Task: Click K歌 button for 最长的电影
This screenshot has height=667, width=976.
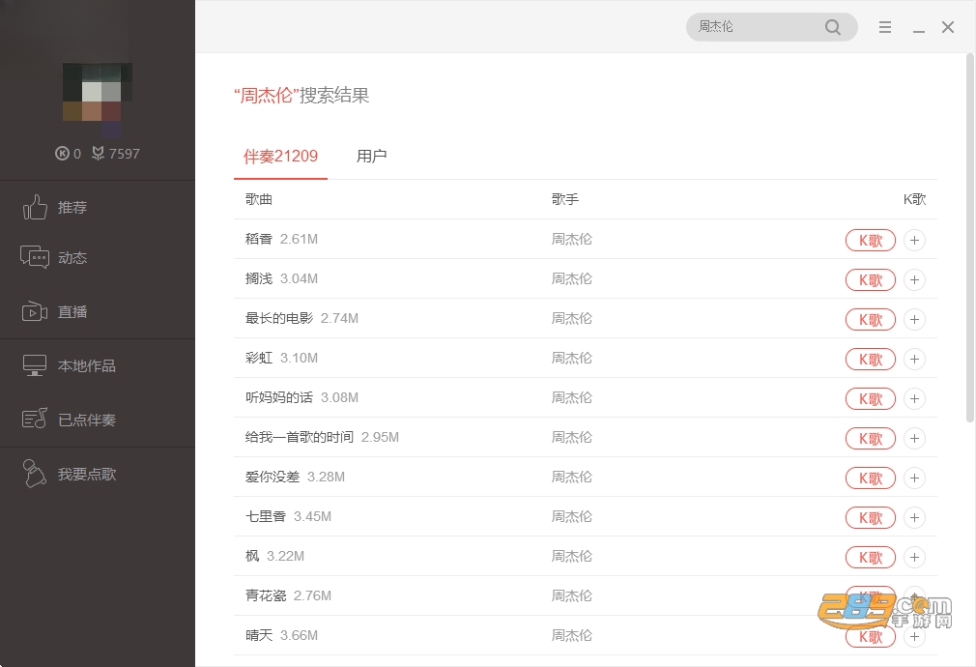Action: (870, 320)
